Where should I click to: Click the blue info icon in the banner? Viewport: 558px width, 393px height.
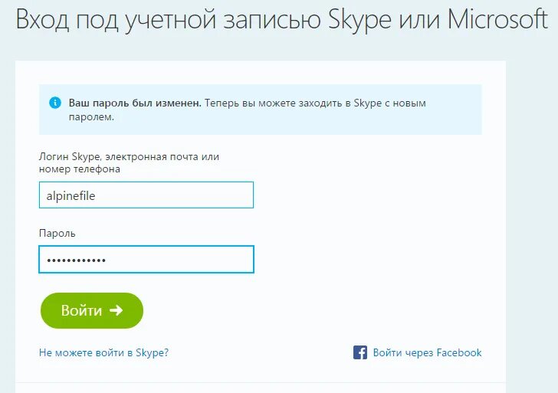[x=55, y=103]
